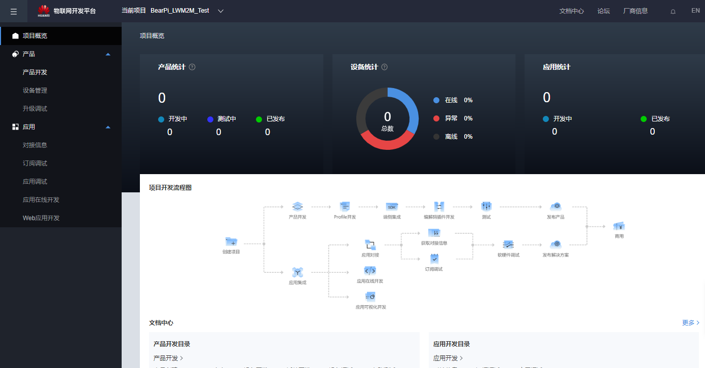Click the 创建项目 flowchart icon
This screenshot has width=705, height=368.
pos(231,242)
